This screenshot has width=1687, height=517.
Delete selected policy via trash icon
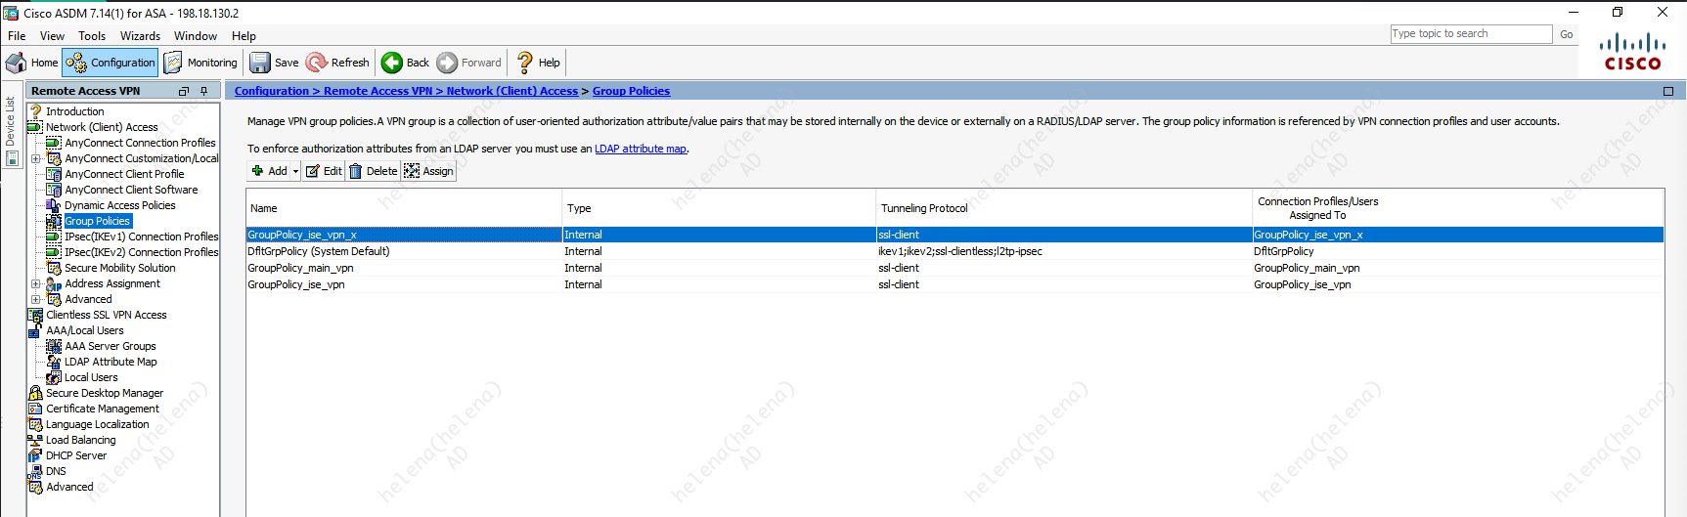click(x=356, y=171)
